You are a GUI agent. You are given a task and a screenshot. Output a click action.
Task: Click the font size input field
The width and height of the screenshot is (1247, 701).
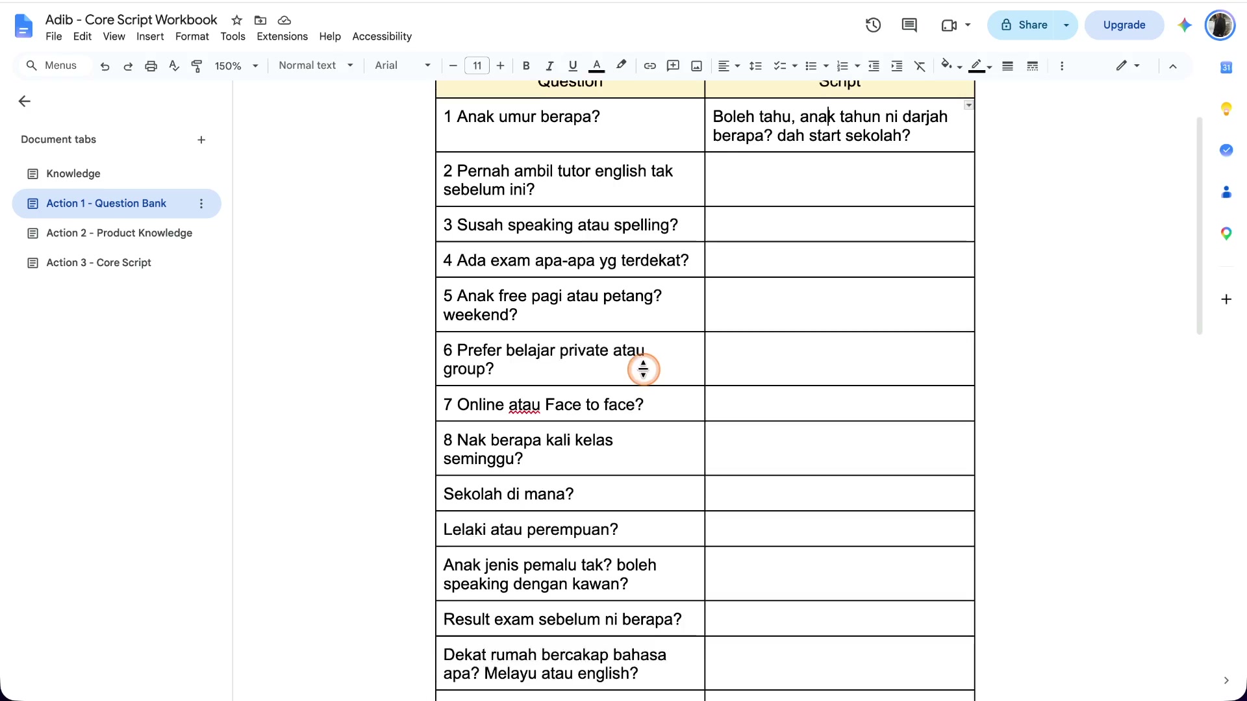click(477, 66)
